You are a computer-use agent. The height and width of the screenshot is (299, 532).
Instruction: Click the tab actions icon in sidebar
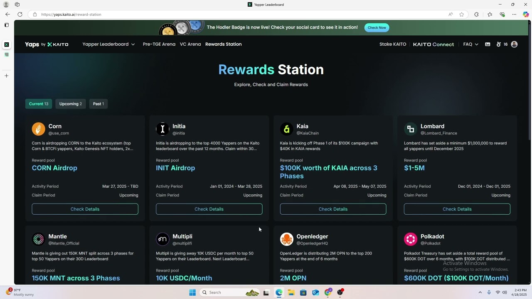click(x=6, y=25)
